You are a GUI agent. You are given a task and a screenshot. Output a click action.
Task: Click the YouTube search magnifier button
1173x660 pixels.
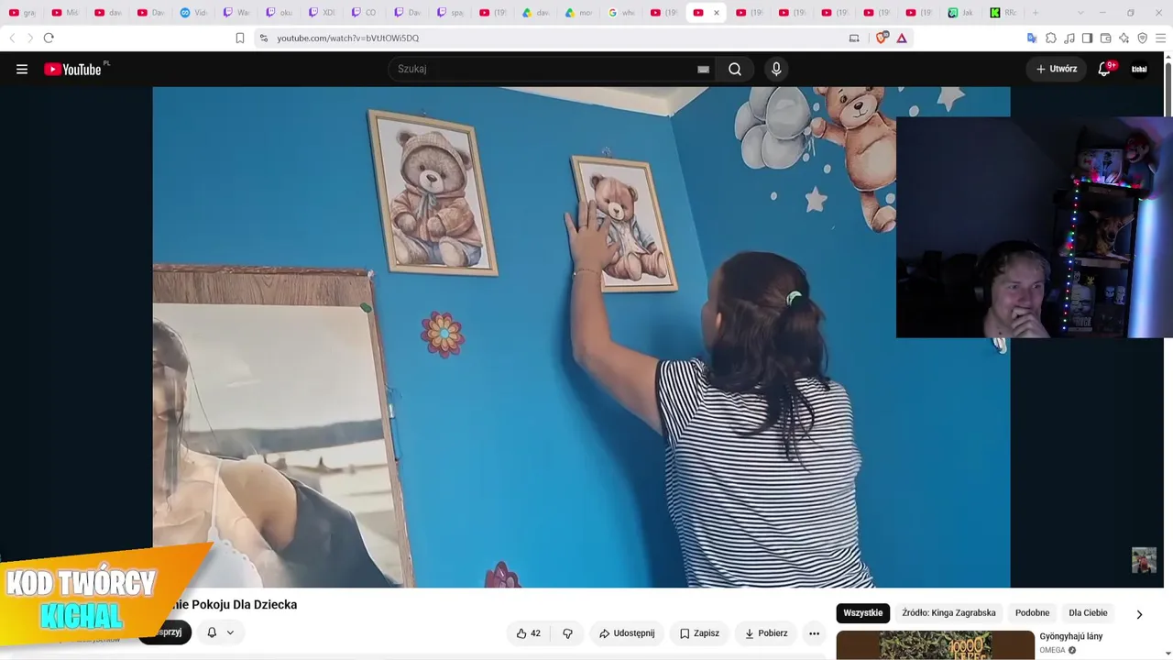[x=735, y=69]
